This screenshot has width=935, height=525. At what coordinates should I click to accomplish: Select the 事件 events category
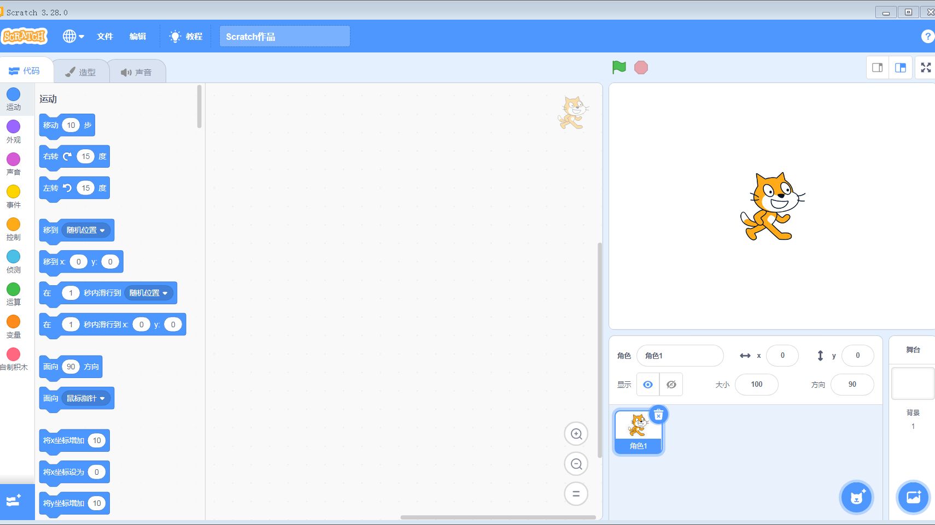pos(14,197)
